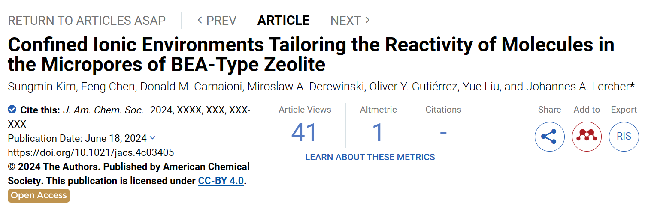
Task: Return to Articles ASAP link
Action: coord(87,21)
